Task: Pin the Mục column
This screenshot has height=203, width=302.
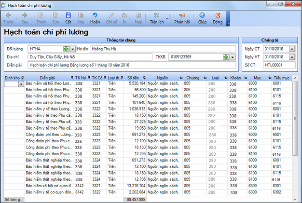Action: (270, 78)
